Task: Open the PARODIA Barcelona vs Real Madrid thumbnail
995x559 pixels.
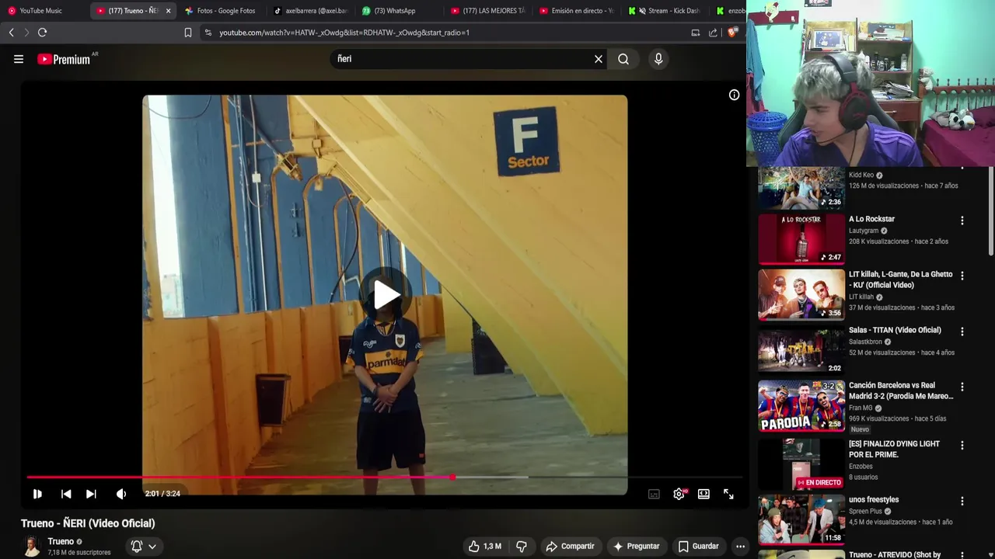Action: pyautogui.click(x=801, y=405)
